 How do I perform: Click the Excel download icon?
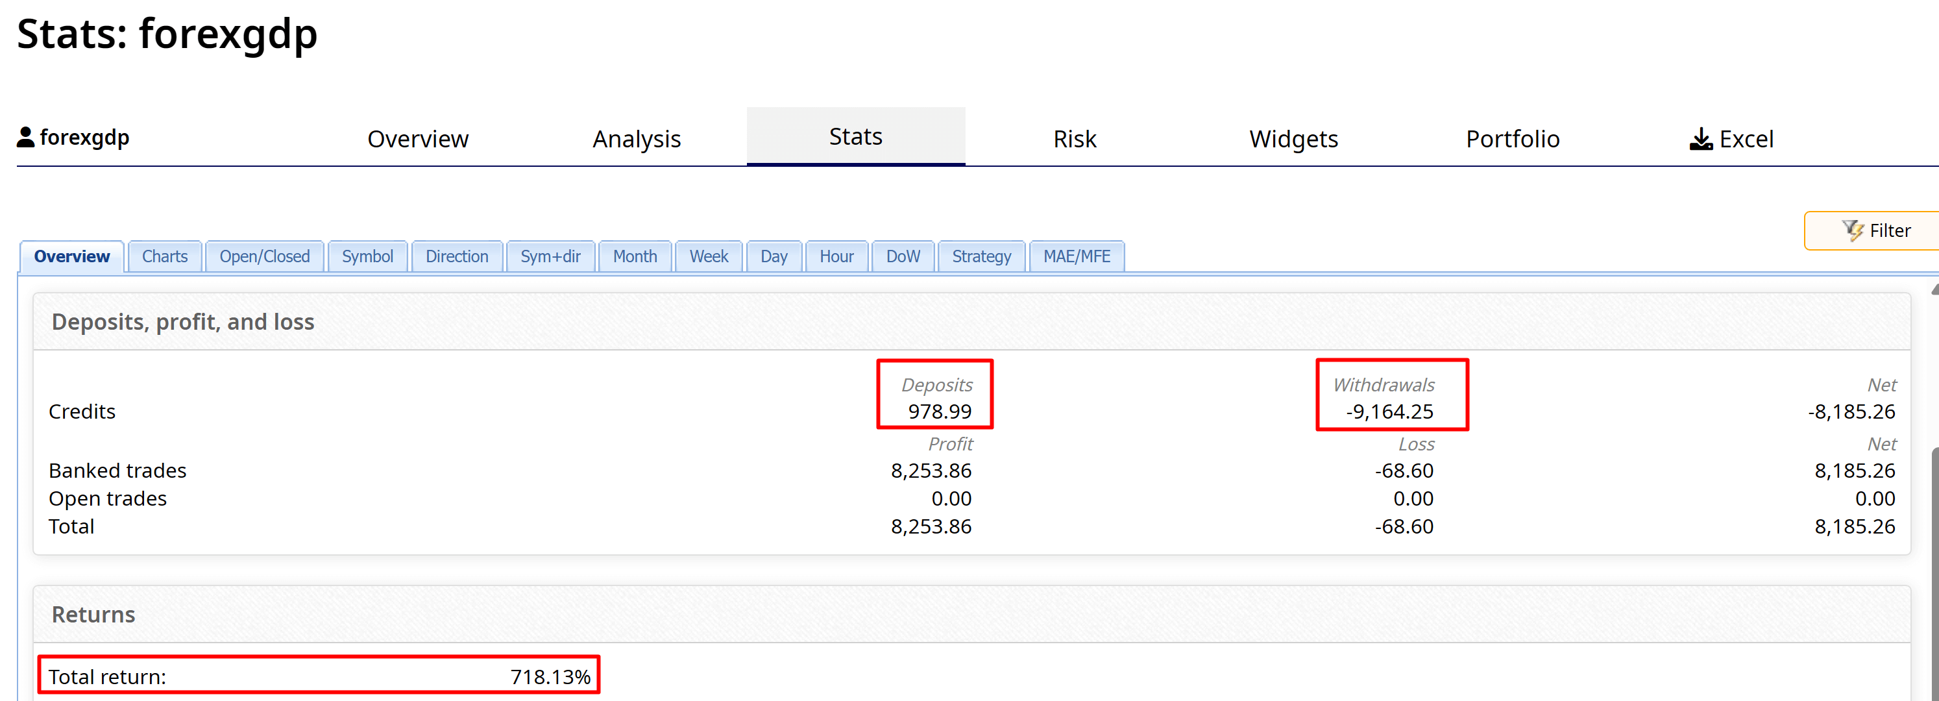click(x=1700, y=138)
